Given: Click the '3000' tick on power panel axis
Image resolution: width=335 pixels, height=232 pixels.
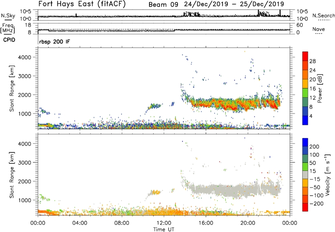Looking at the screenshot, I should [25, 76].
